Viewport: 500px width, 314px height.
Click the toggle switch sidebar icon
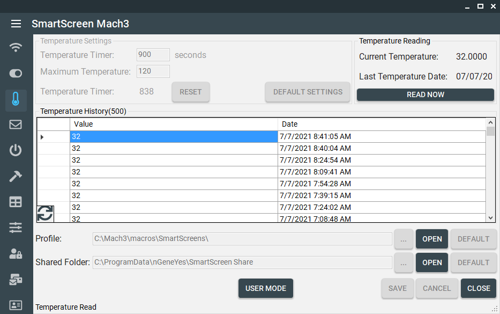coord(16,73)
